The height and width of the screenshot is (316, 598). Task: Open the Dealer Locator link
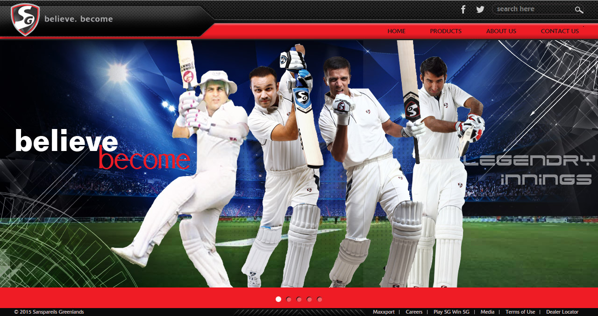562,312
